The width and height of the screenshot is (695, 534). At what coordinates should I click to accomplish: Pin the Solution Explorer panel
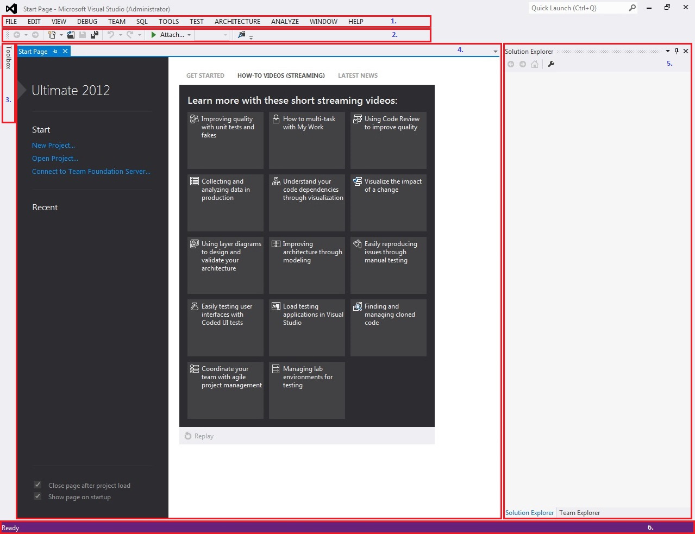[677, 51]
